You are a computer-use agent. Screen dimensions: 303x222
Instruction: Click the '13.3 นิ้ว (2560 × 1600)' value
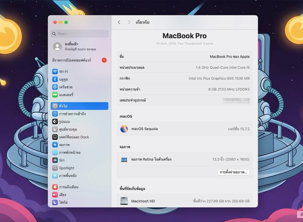[x=231, y=159]
